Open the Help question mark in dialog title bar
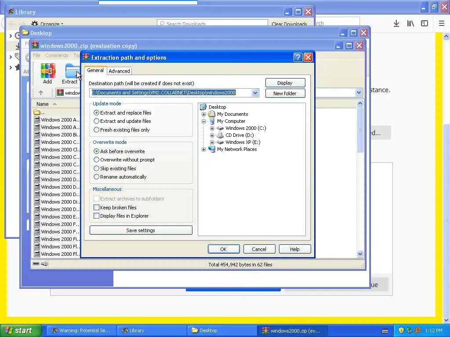The image size is (450, 337). coord(298,57)
